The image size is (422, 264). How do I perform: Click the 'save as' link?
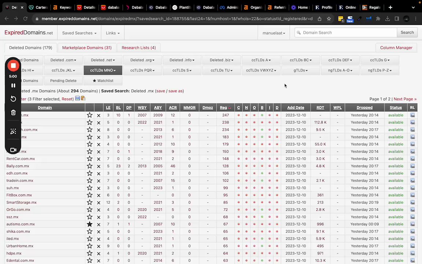(x=175, y=91)
